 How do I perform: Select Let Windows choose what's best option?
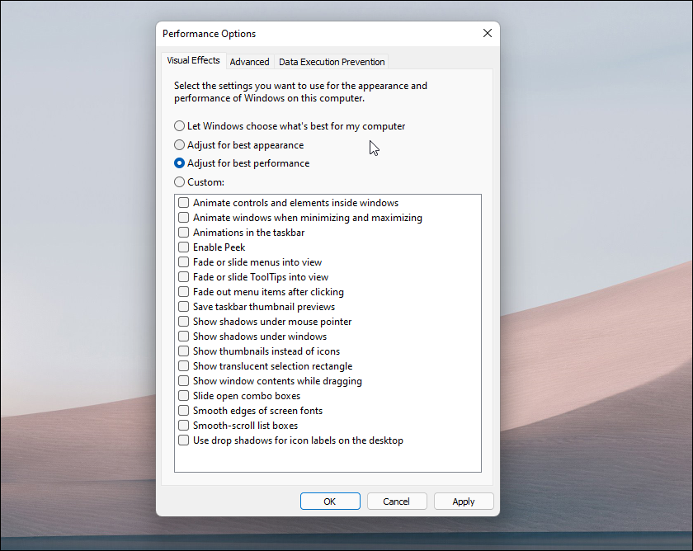179,126
